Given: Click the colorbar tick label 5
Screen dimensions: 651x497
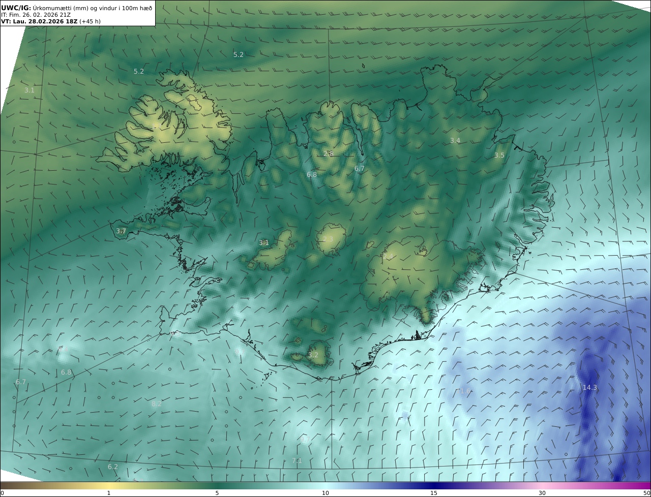Looking at the screenshot, I should point(217,493).
